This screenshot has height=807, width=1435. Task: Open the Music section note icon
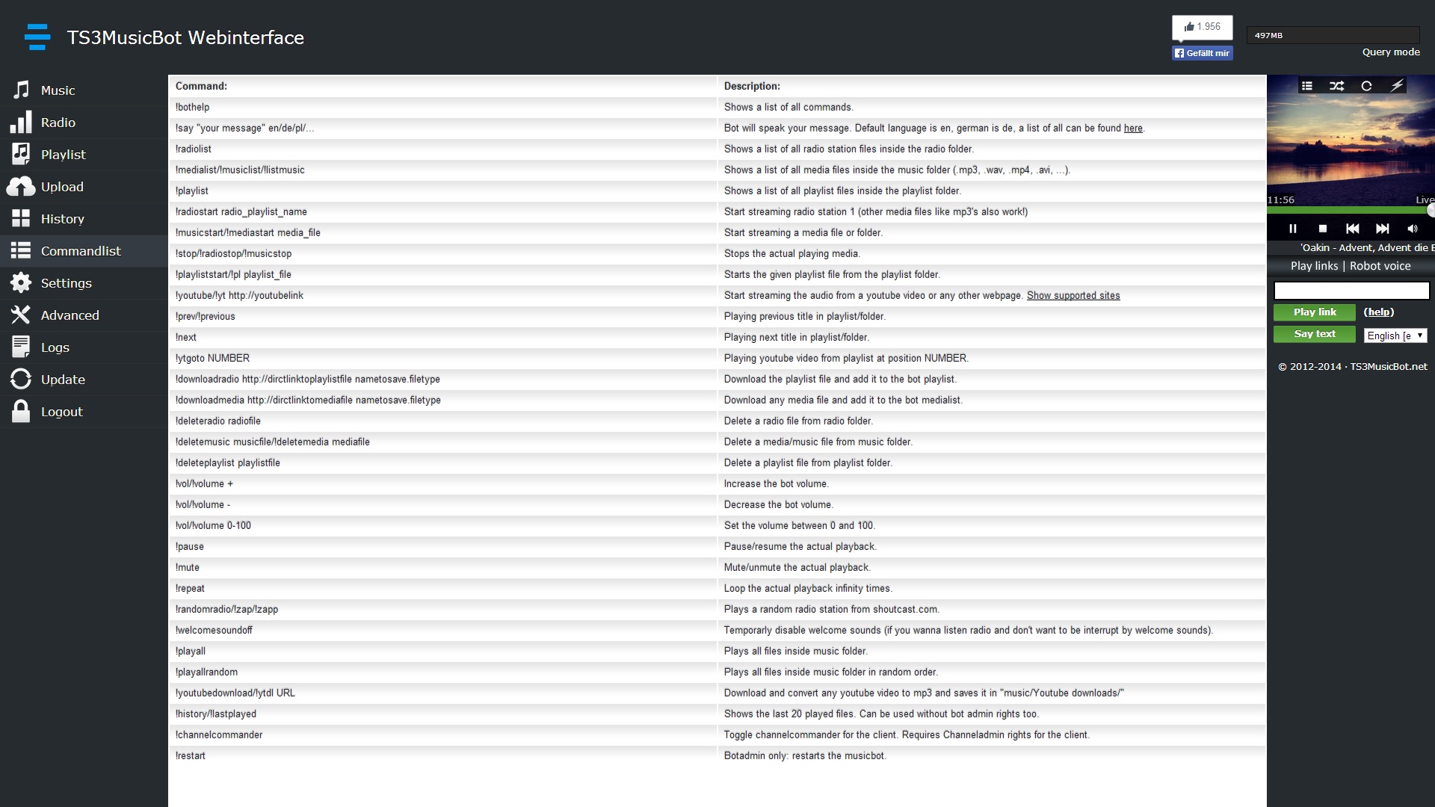pos(21,90)
